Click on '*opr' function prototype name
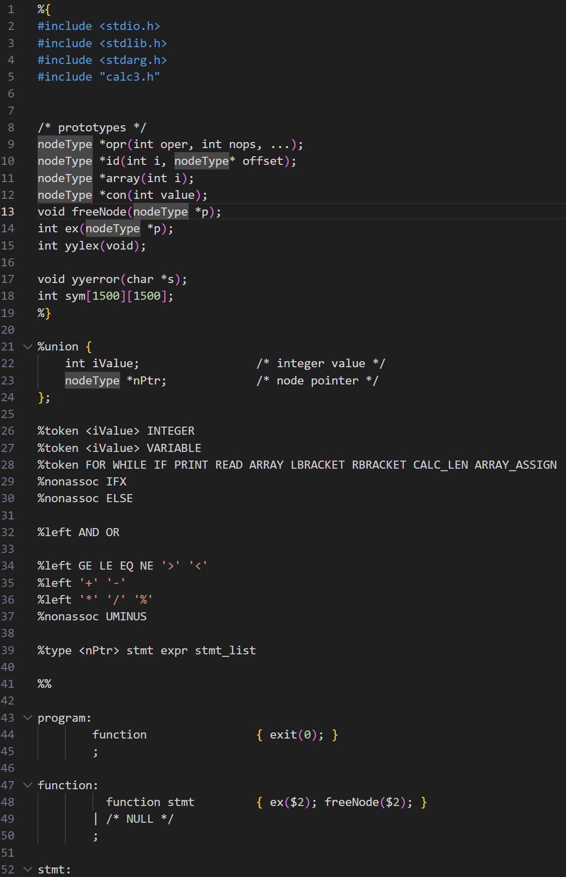The height and width of the screenshot is (877, 566). click(x=113, y=145)
